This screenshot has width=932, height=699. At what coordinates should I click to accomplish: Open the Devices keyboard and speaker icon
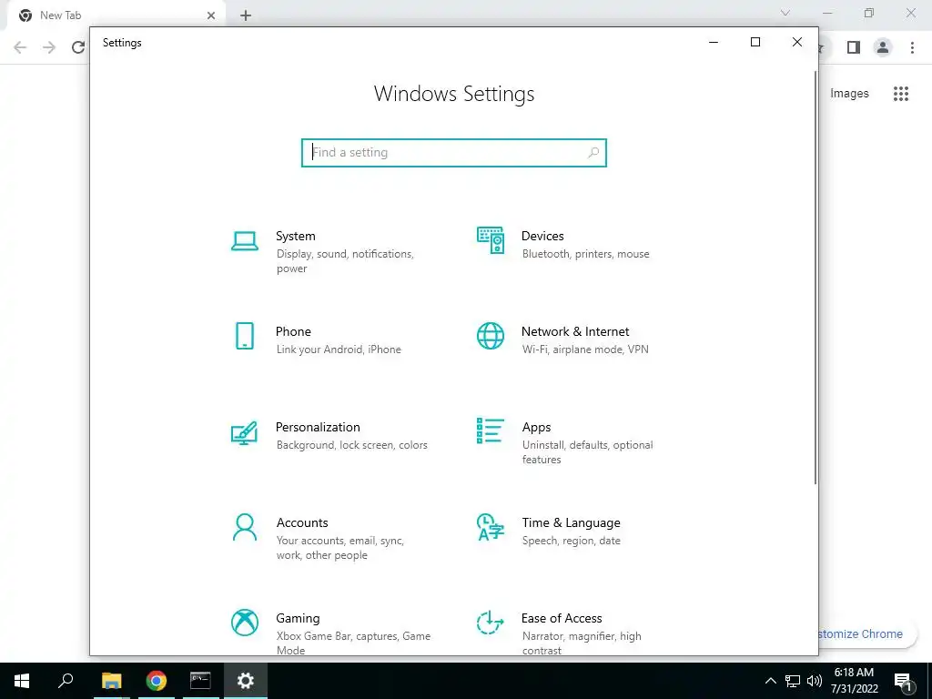pyautogui.click(x=491, y=240)
